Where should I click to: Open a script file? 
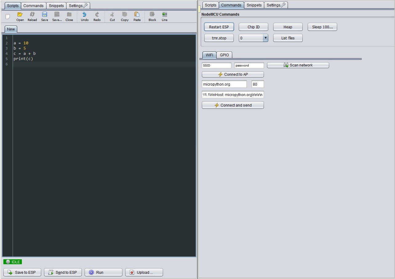pos(20,16)
